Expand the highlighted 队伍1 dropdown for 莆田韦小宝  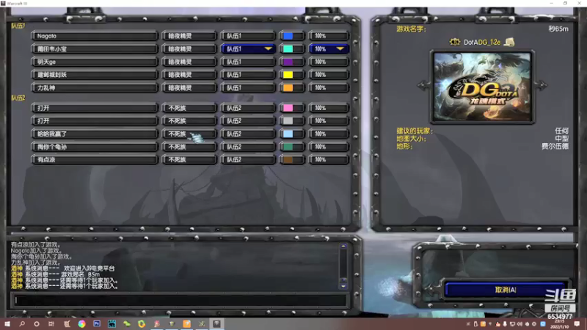pos(248,48)
